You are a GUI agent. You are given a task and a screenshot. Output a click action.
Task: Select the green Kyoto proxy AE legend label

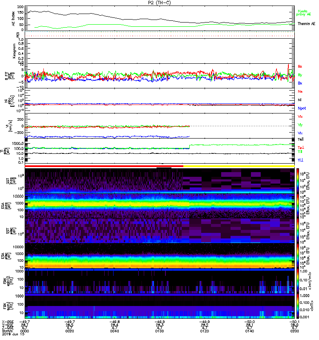(x=304, y=13)
